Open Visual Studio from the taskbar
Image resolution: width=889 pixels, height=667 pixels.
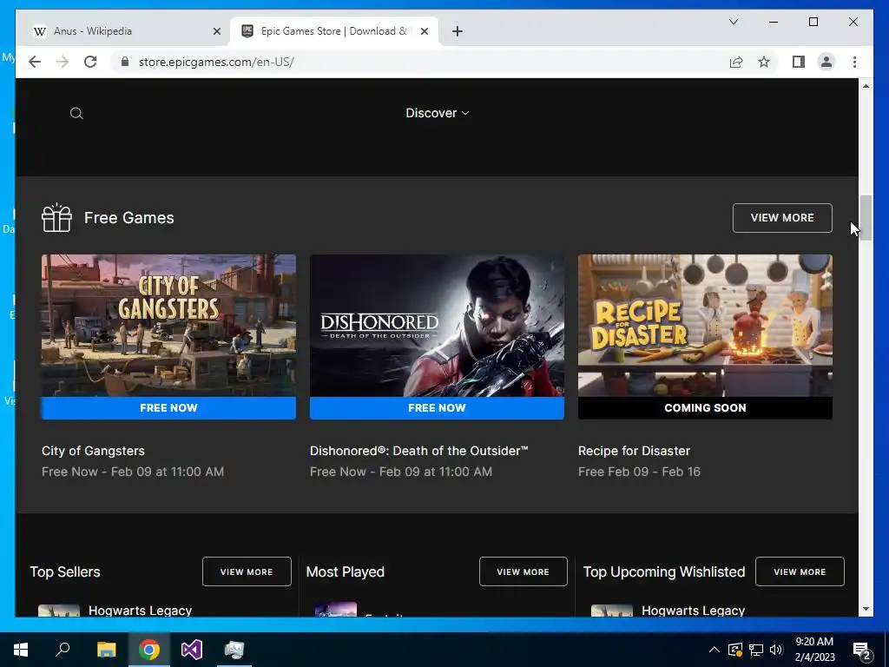[x=192, y=650]
